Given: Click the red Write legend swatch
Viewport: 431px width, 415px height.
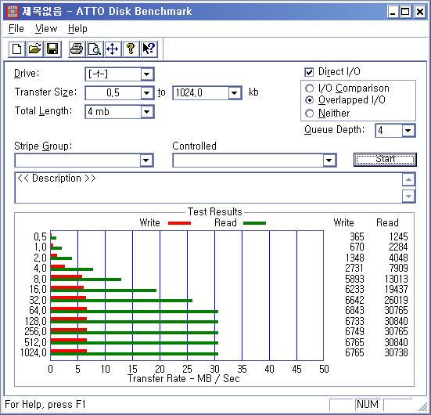Looking at the screenshot, I should point(179,223).
